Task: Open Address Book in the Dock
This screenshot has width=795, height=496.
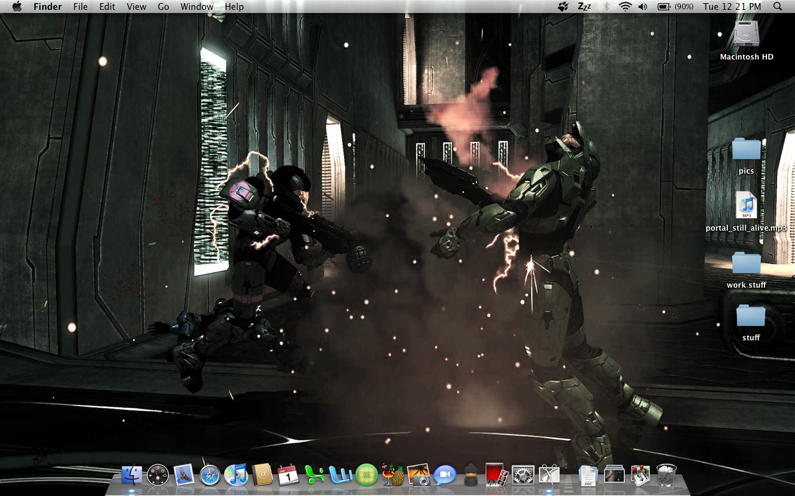Action: pyautogui.click(x=262, y=476)
